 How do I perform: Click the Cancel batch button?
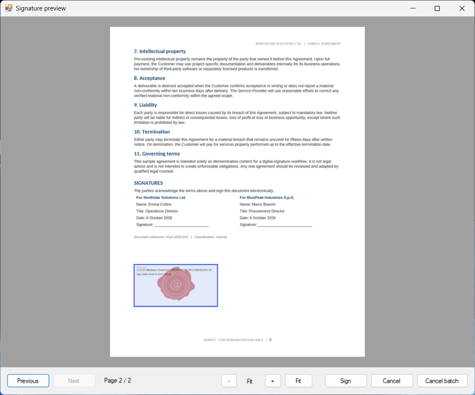tap(442, 381)
